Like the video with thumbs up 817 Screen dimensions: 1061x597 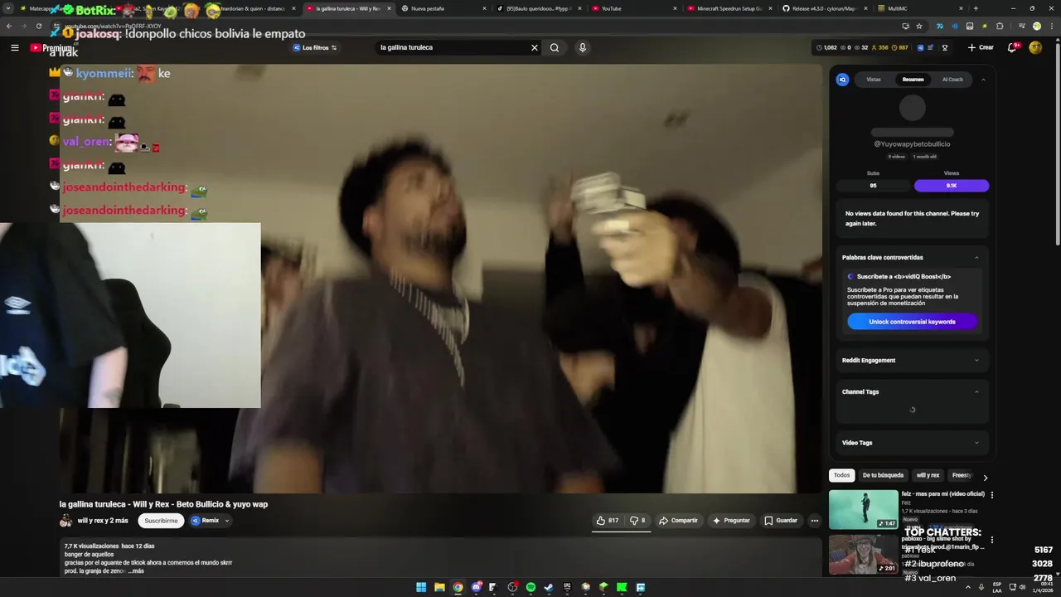[608, 521]
